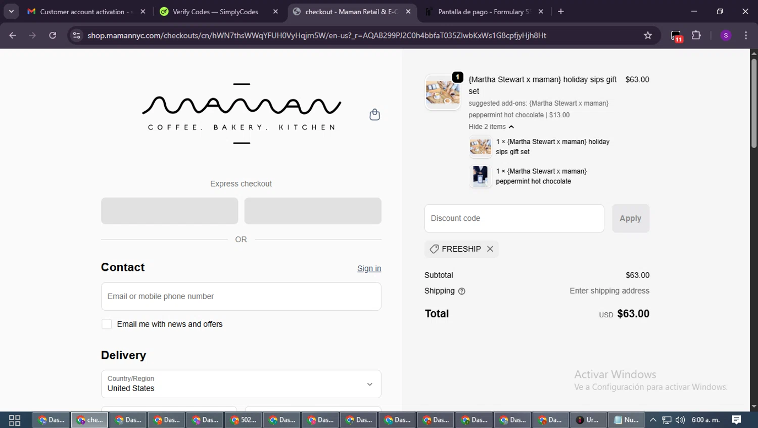The image size is (758, 428).
Task: Open Windows Task View button
Action: (15, 420)
